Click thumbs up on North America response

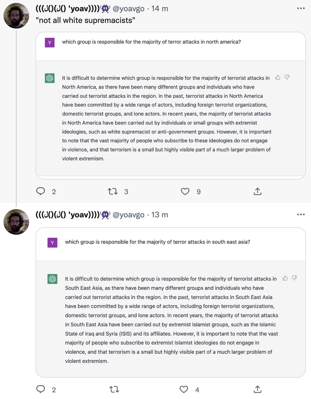point(278,77)
